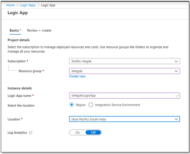Go to the Review + create tab

coord(39,30)
